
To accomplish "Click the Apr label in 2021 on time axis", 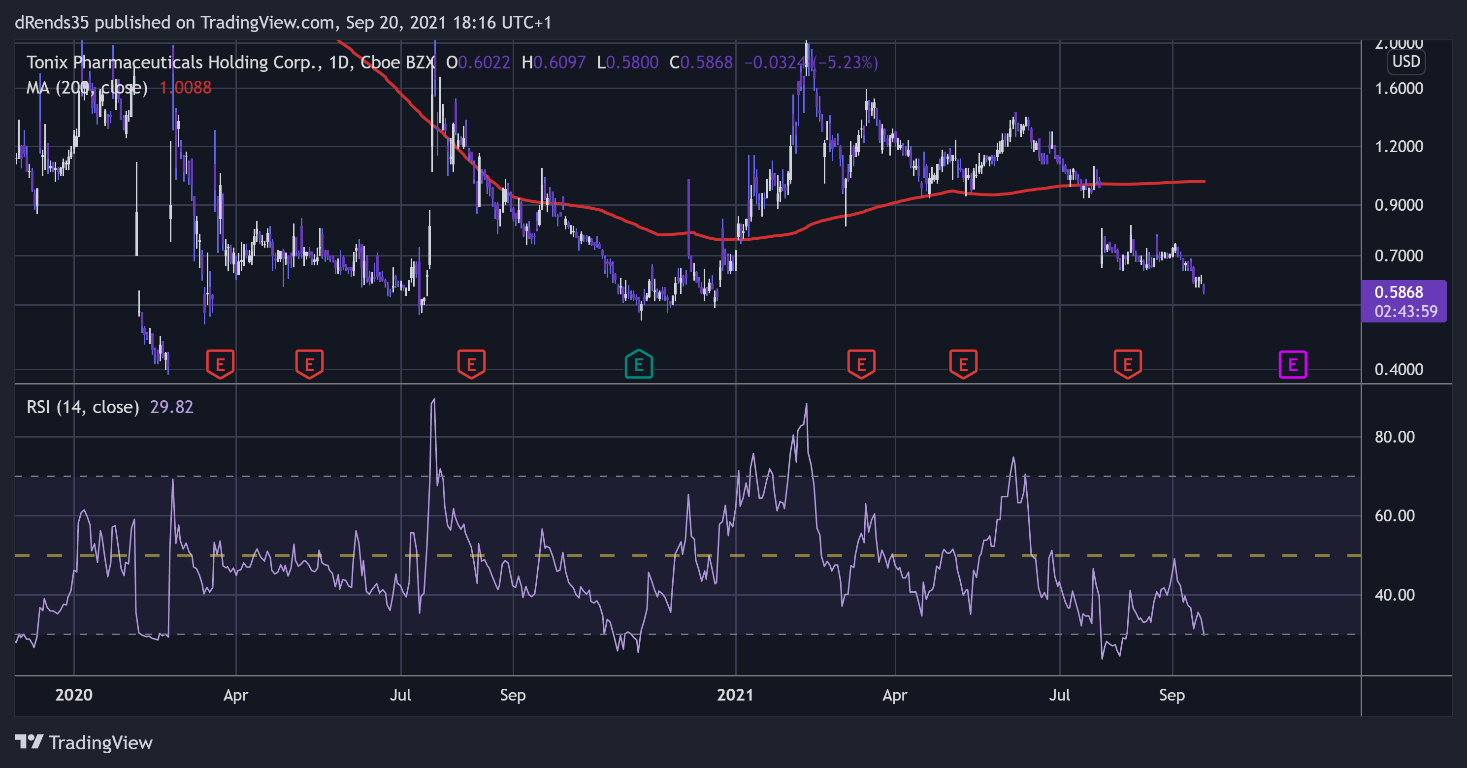I will pos(895,695).
